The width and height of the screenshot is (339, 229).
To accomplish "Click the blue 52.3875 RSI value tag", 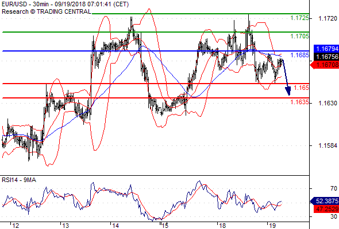I will [x=325, y=201].
